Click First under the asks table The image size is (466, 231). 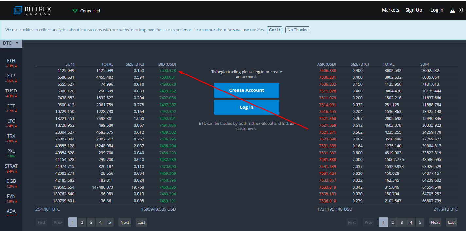pyautogui.click(x=352, y=222)
